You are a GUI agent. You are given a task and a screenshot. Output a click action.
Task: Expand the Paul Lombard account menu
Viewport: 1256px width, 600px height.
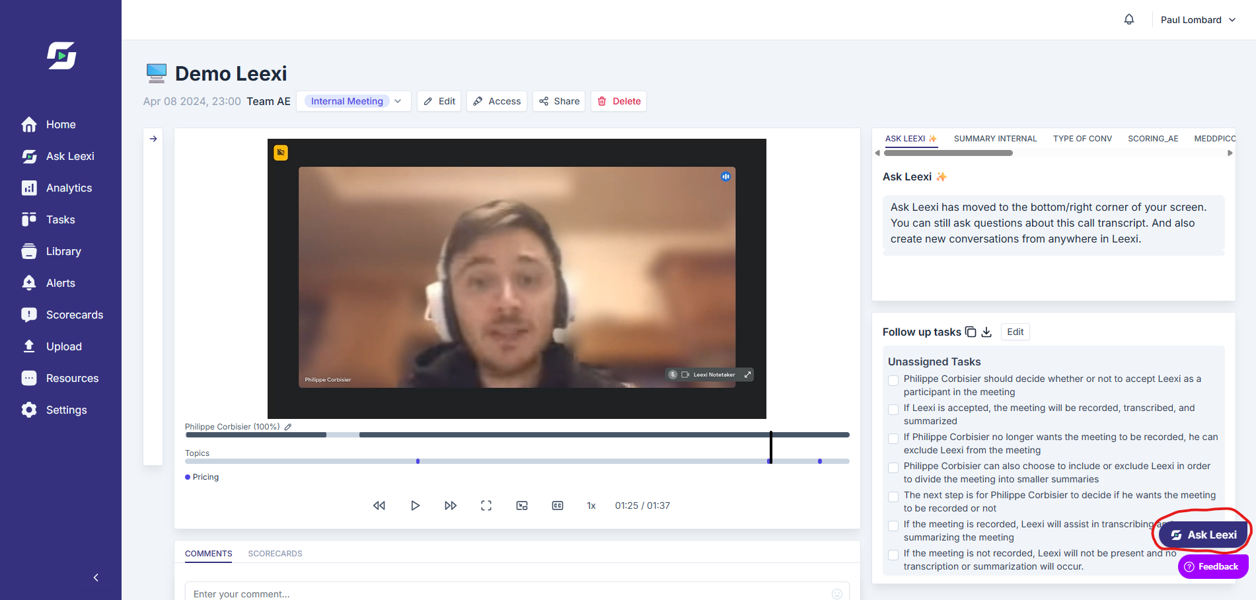tap(1198, 20)
